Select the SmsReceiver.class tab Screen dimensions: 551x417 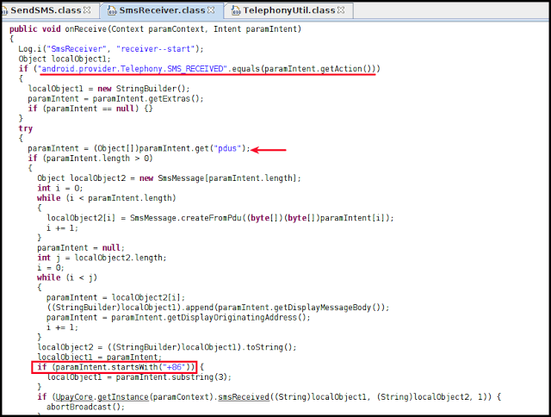[x=164, y=9]
